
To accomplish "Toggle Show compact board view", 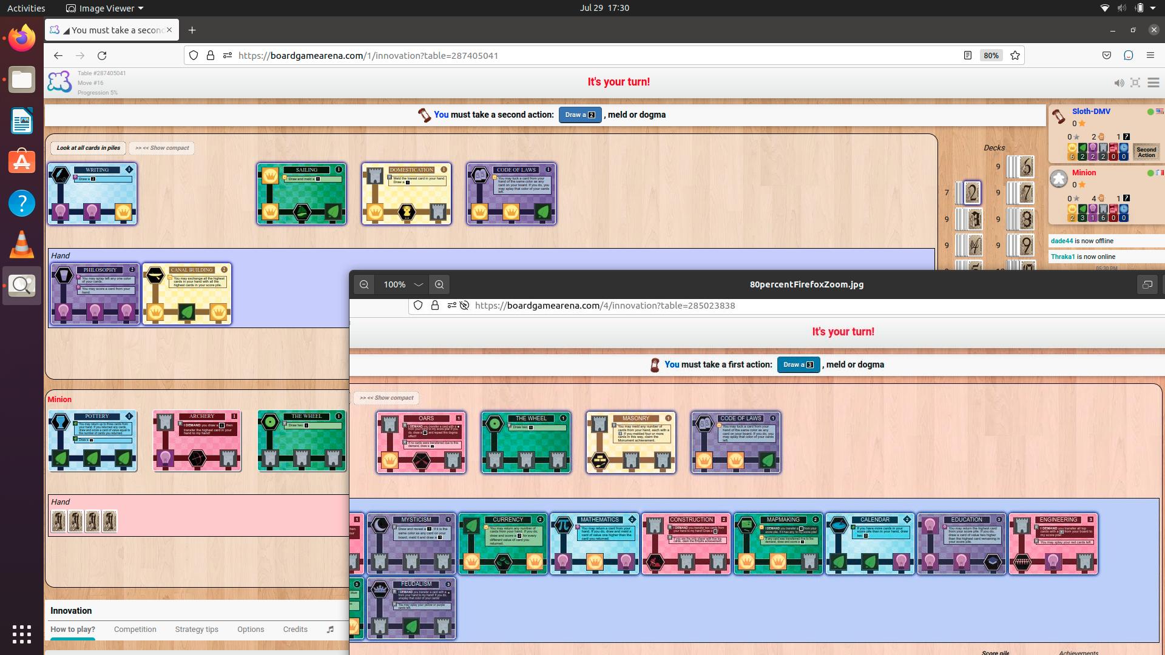I will pos(162,148).
